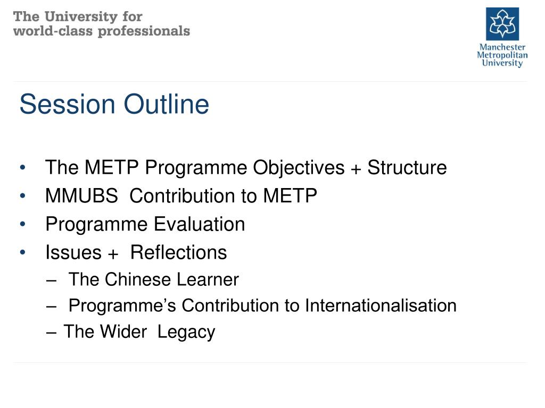Click the word "Reflections" in the fourth bullet

tap(178, 252)
